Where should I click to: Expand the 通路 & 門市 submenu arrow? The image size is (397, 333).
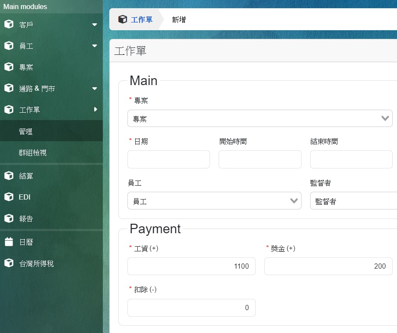(95, 89)
